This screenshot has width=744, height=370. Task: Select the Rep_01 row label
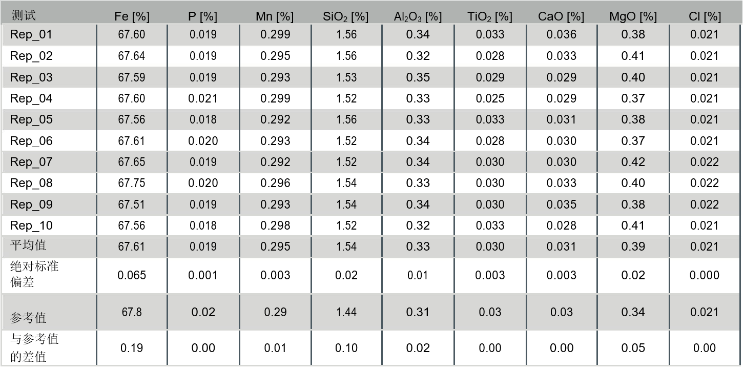coord(31,35)
